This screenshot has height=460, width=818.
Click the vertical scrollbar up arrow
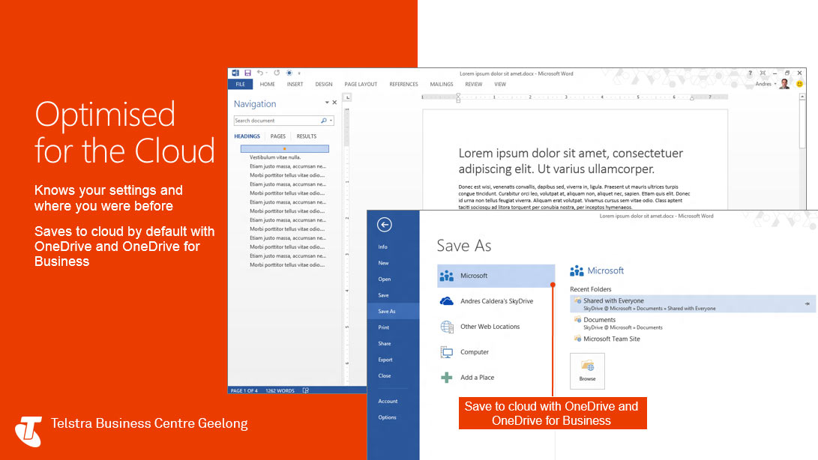pyautogui.click(x=802, y=97)
